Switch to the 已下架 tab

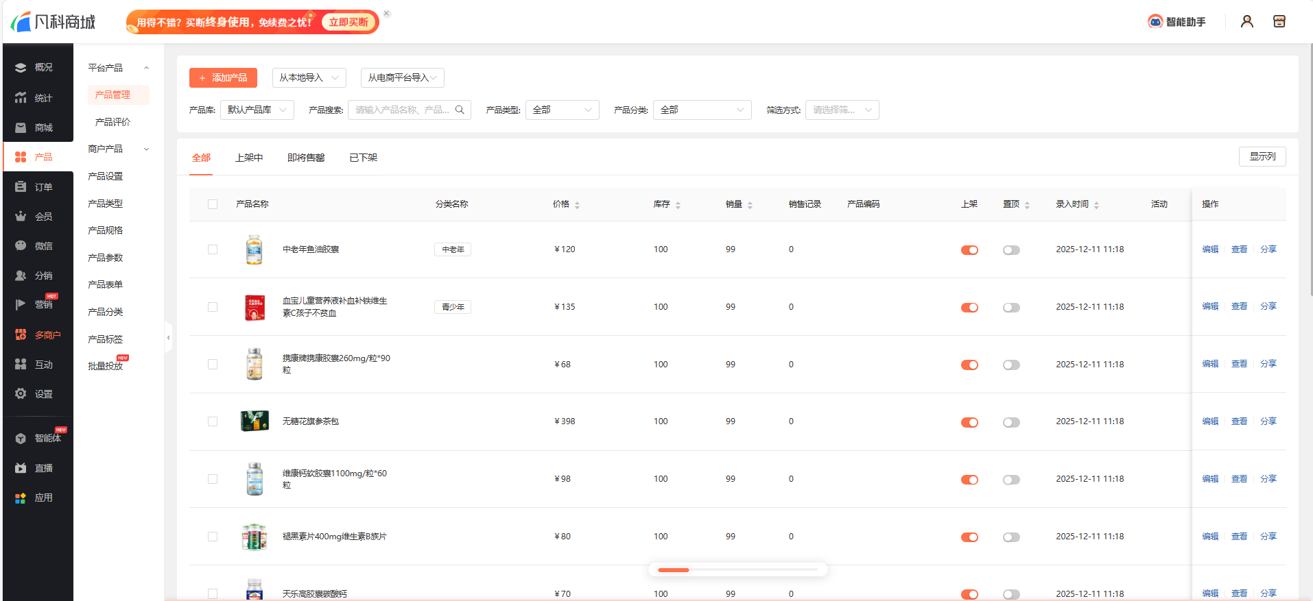click(x=363, y=158)
